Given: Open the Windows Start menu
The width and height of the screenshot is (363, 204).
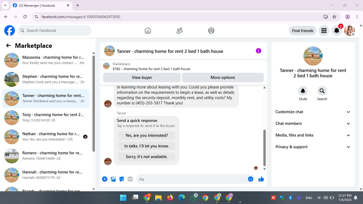Looking at the screenshot, I should coord(123,198).
